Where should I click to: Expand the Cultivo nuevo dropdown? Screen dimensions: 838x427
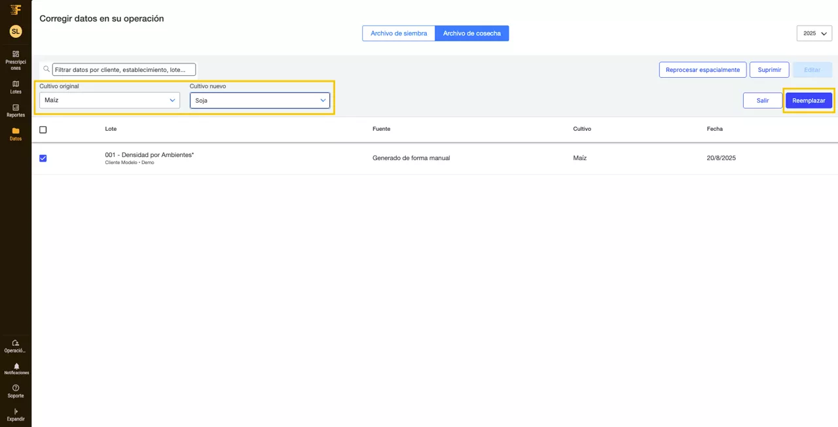point(260,100)
